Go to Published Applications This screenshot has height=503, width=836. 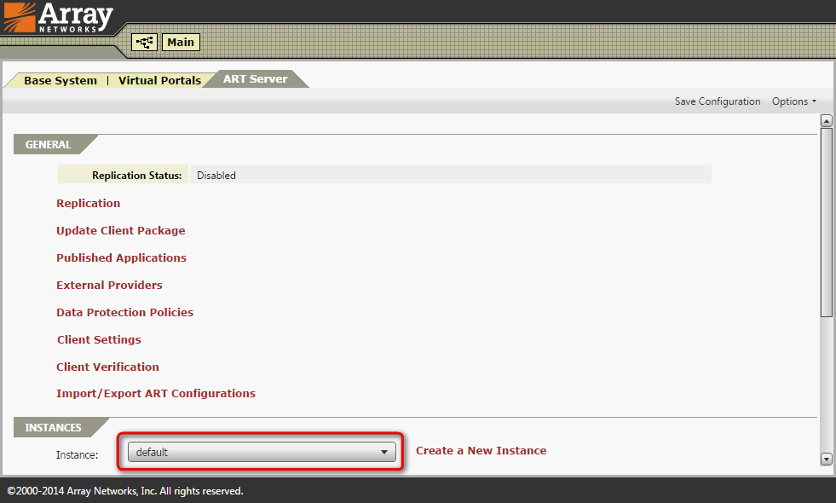[122, 257]
